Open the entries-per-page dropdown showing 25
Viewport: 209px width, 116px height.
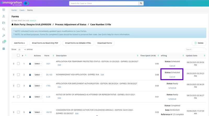coord(22,50)
